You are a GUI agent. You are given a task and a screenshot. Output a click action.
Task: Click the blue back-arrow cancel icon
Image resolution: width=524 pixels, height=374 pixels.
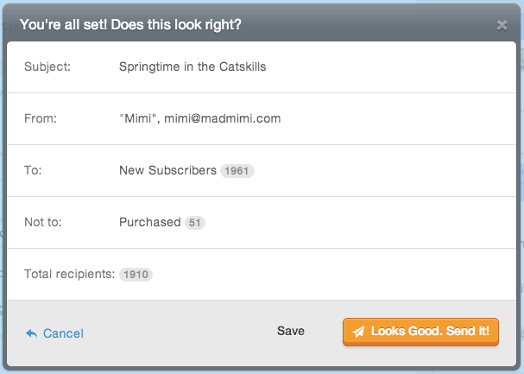[x=31, y=333]
